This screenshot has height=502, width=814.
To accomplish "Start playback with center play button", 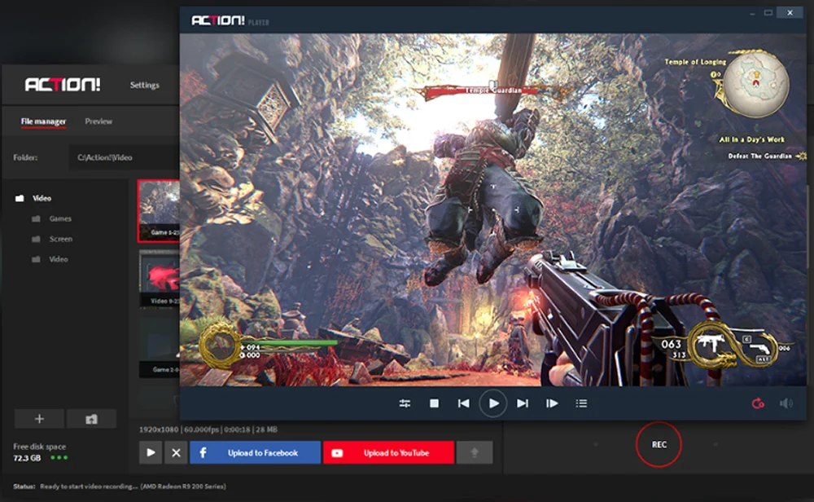I will [492, 403].
